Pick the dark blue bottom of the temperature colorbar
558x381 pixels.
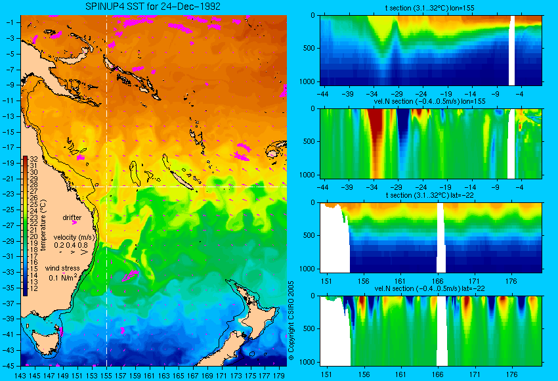coord(25,292)
